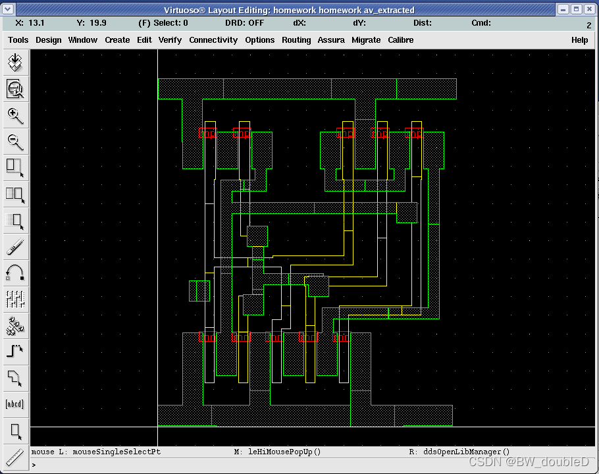Click the 'DRD: OFF' status indicator
This screenshot has height=474, width=599.
[x=244, y=23]
